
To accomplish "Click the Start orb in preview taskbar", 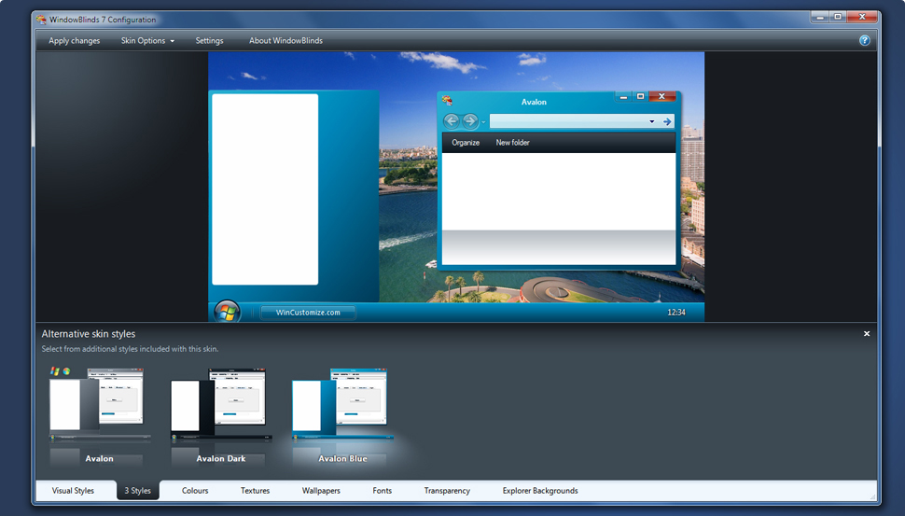I will point(228,313).
